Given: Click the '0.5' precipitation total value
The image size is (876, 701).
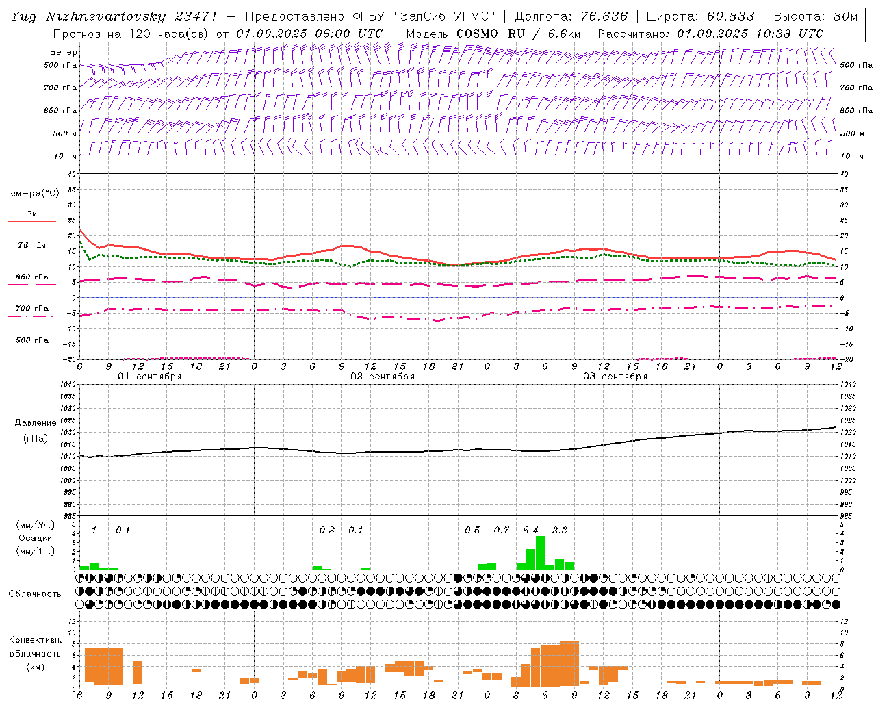Looking at the screenshot, I should [472, 530].
